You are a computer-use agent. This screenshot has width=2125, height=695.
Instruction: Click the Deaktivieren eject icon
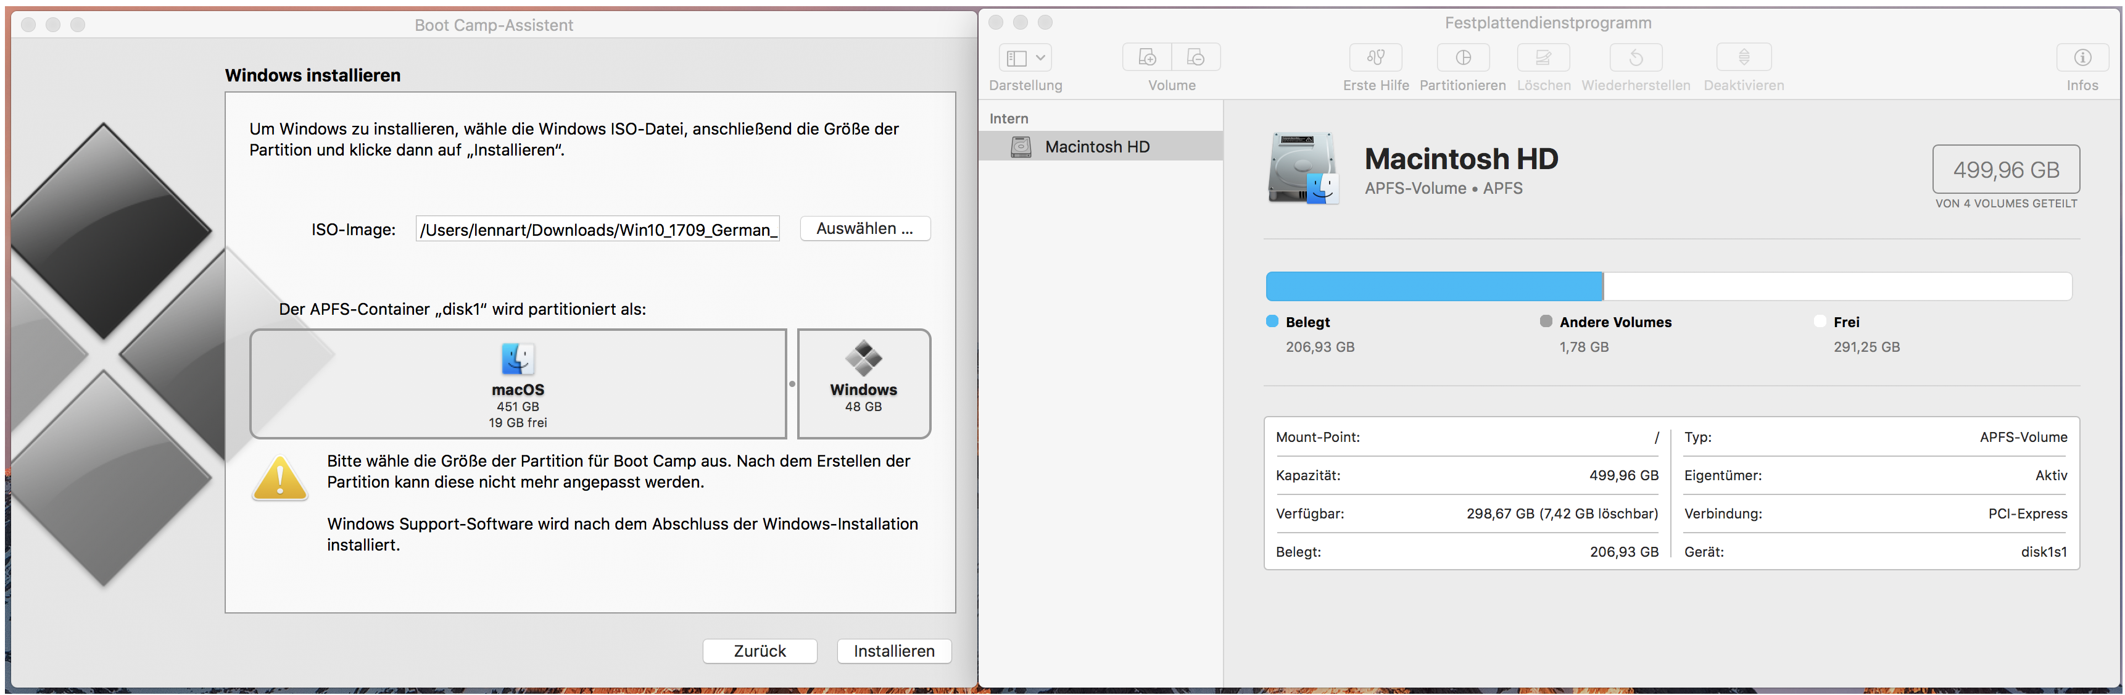[x=1743, y=58]
